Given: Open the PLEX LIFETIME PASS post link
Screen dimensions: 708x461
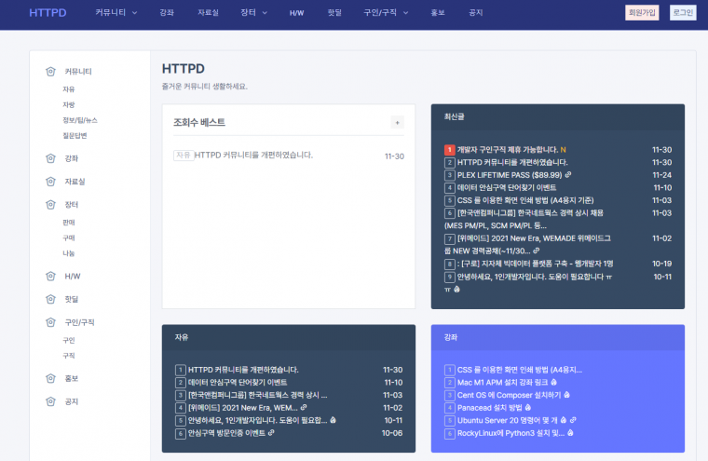Looking at the screenshot, I should coord(509,175).
